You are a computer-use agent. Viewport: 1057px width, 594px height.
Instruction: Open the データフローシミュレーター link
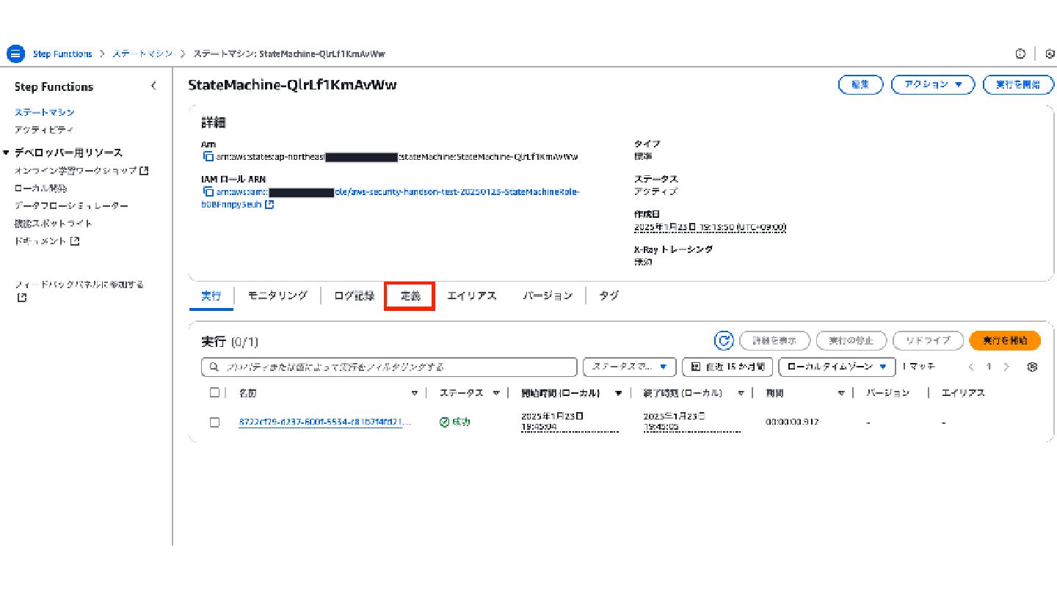(71, 206)
